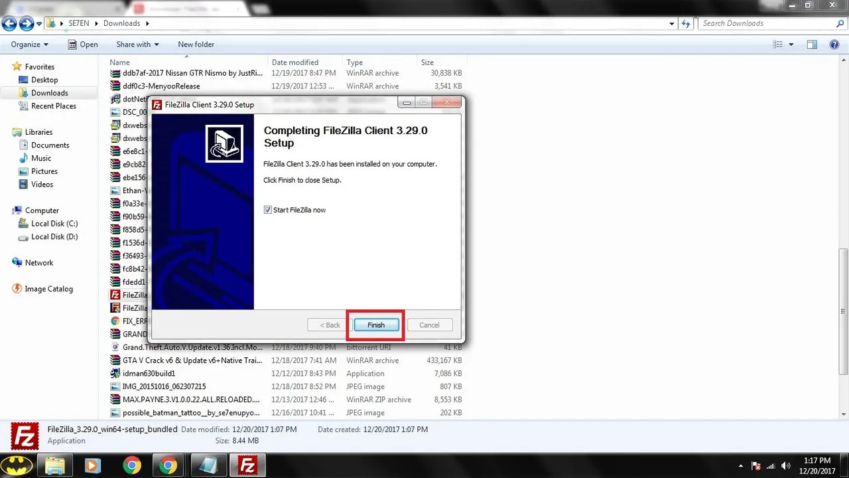Toggle the preview pane icon
Image resolution: width=849 pixels, height=478 pixels.
point(812,44)
